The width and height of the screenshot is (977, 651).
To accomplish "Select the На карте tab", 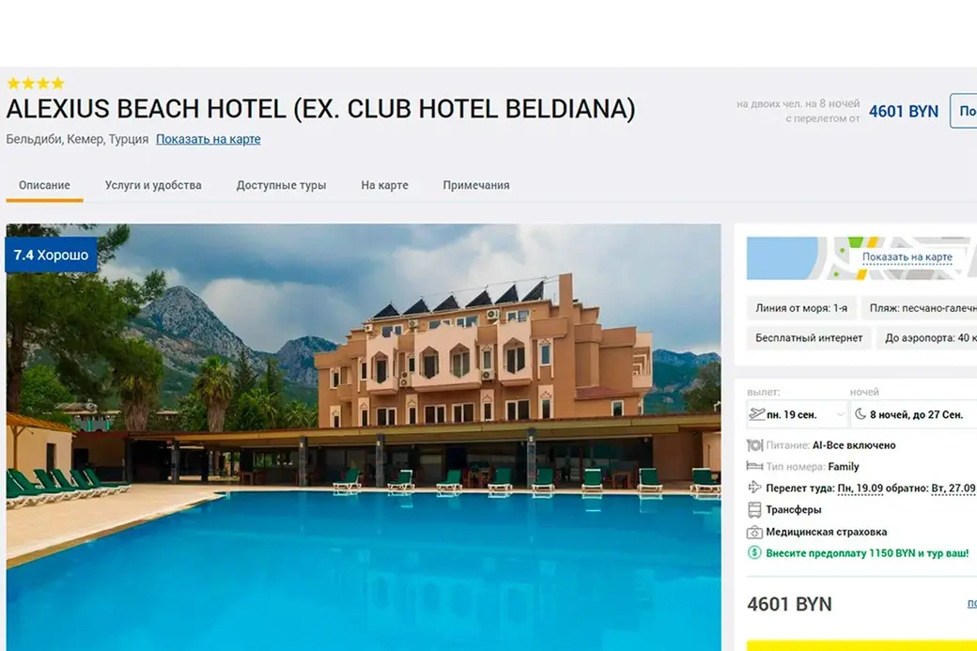I will point(384,185).
